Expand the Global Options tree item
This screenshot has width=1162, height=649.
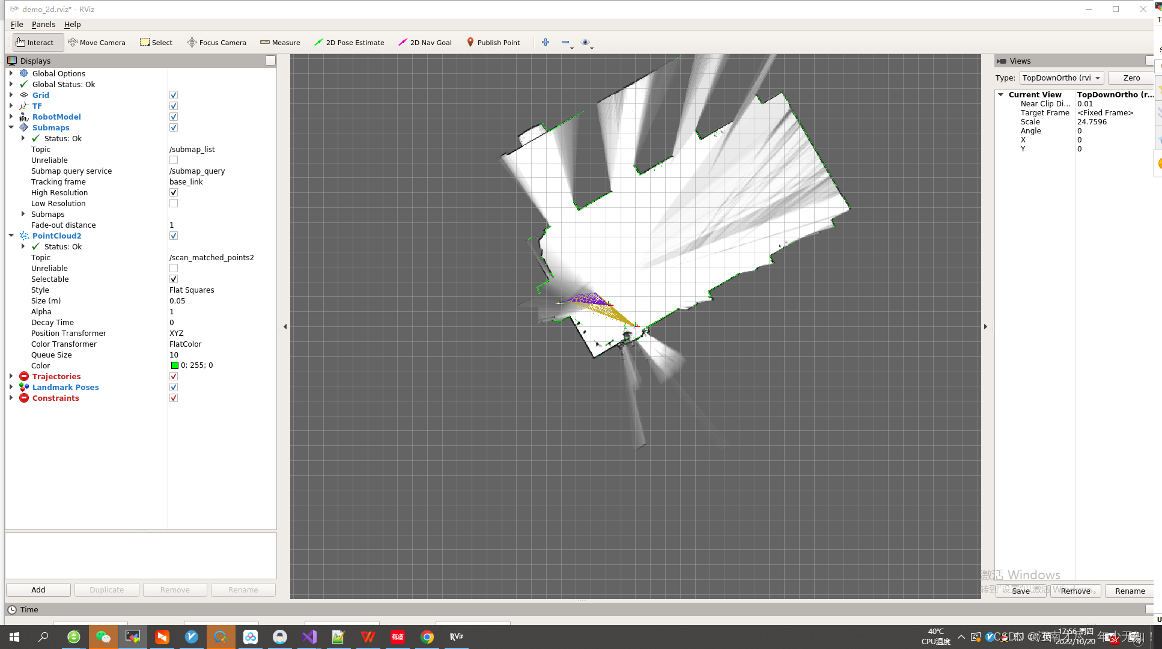11,73
